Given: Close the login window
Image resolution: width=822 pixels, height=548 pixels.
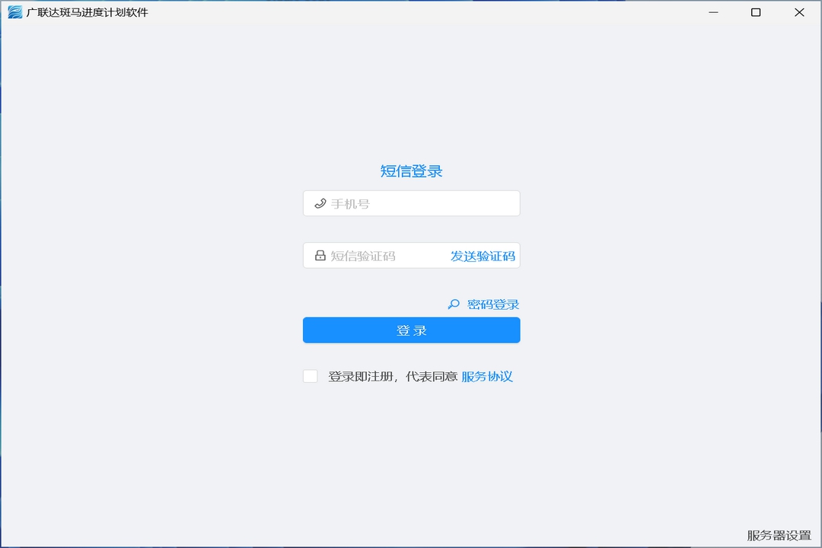Looking at the screenshot, I should pos(799,12).
